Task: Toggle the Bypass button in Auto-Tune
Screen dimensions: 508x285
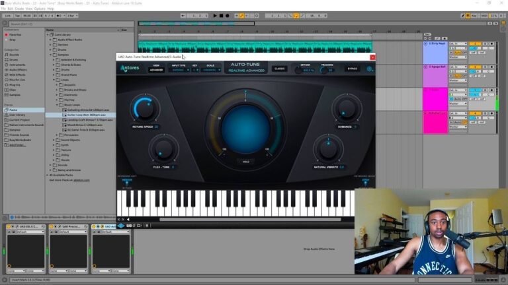Action: point(352,69)
